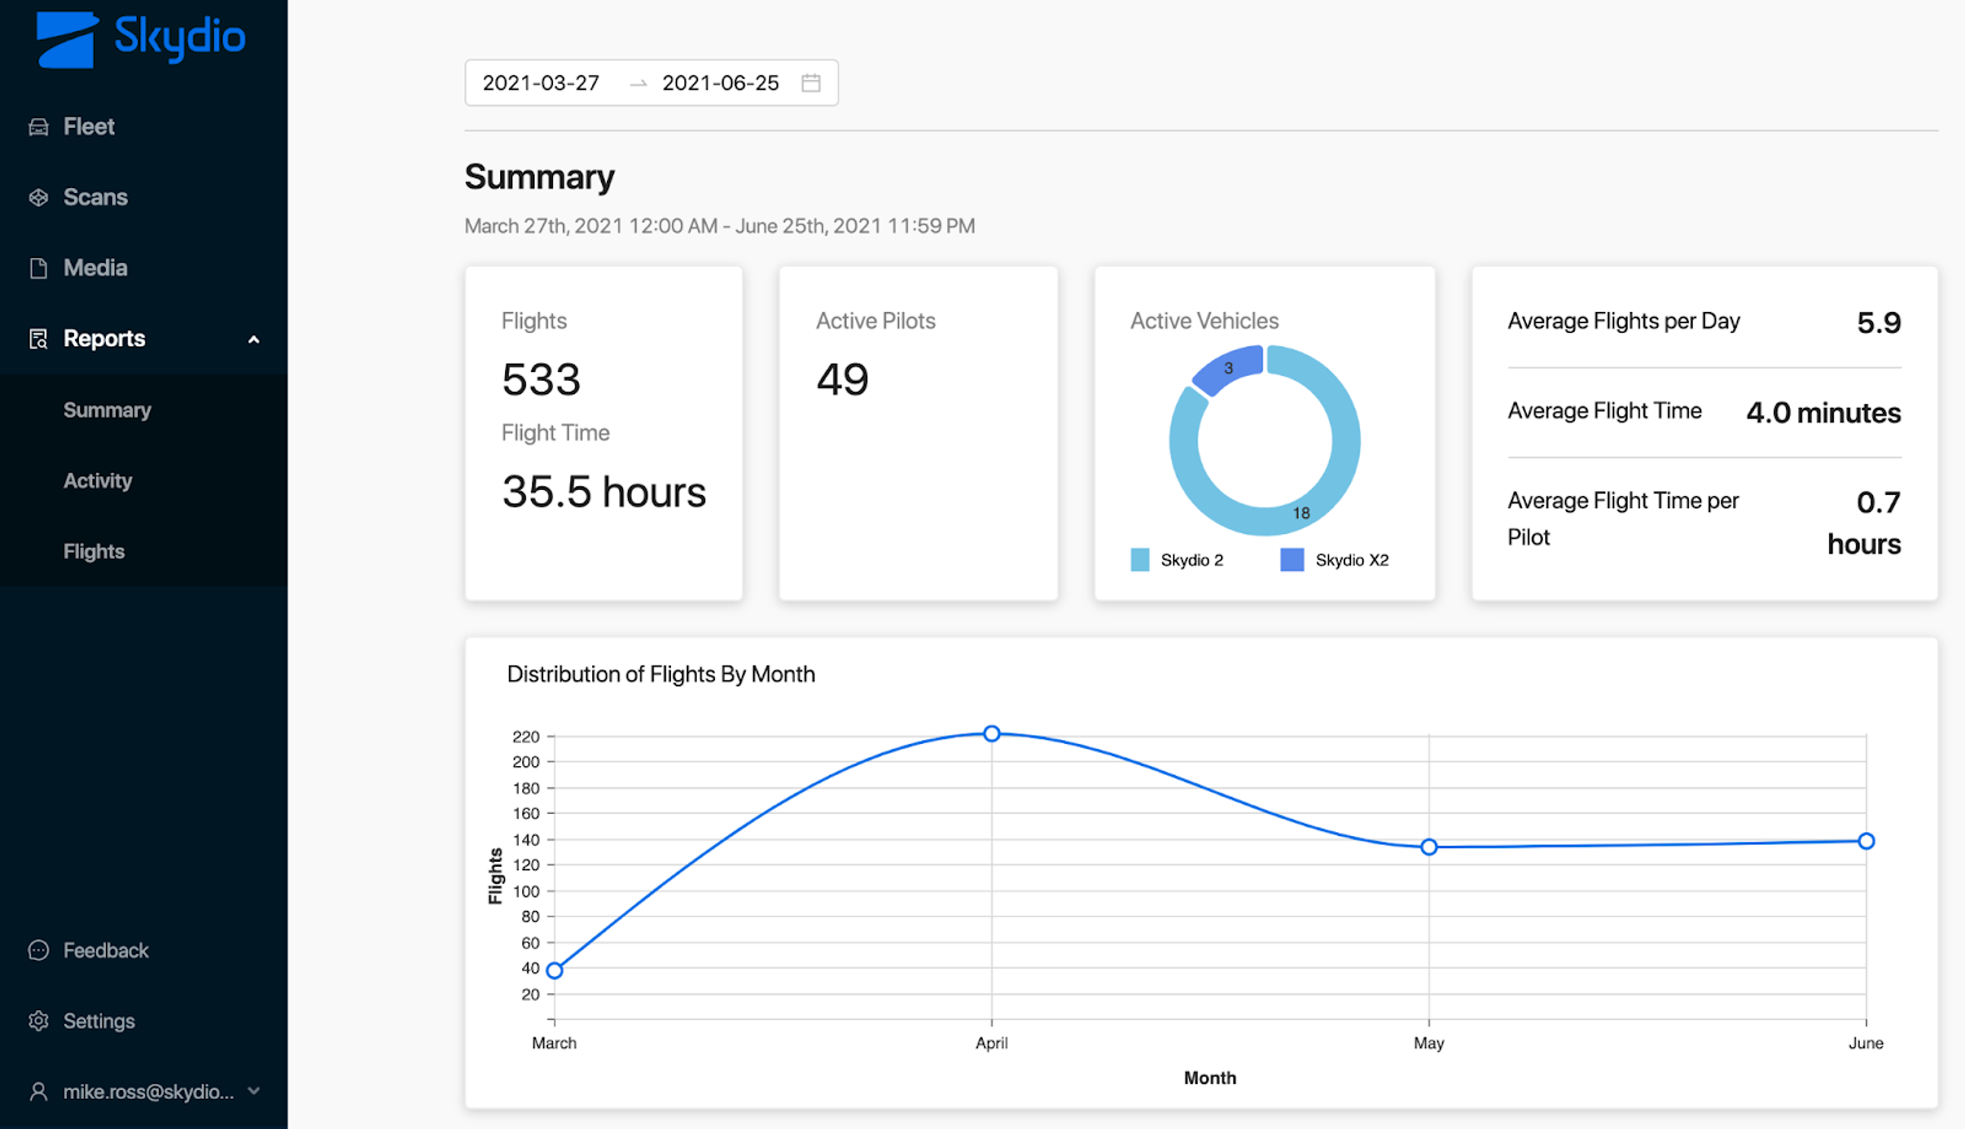Select the April data point on chart
The height and width of the screenshot is (1129, 1965).
pyautogui.click(x=992, y=734)
